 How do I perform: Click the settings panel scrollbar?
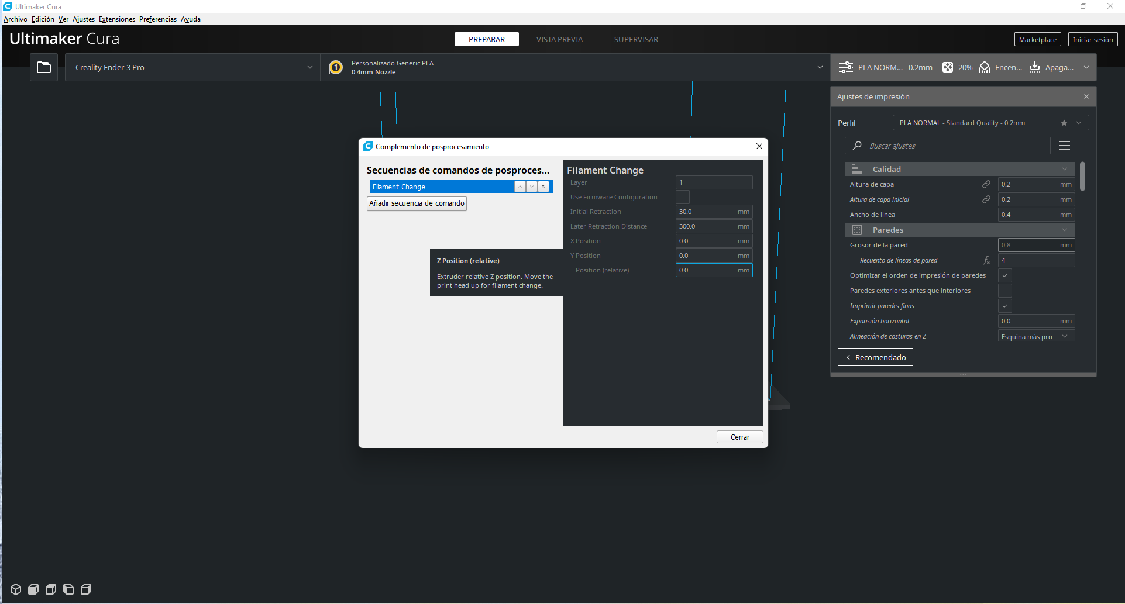(1083, 176)
